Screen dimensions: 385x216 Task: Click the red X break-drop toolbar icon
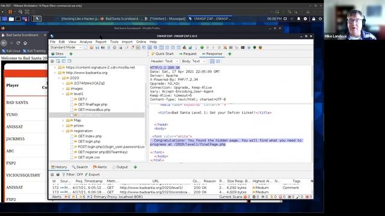tap(225, 47)
